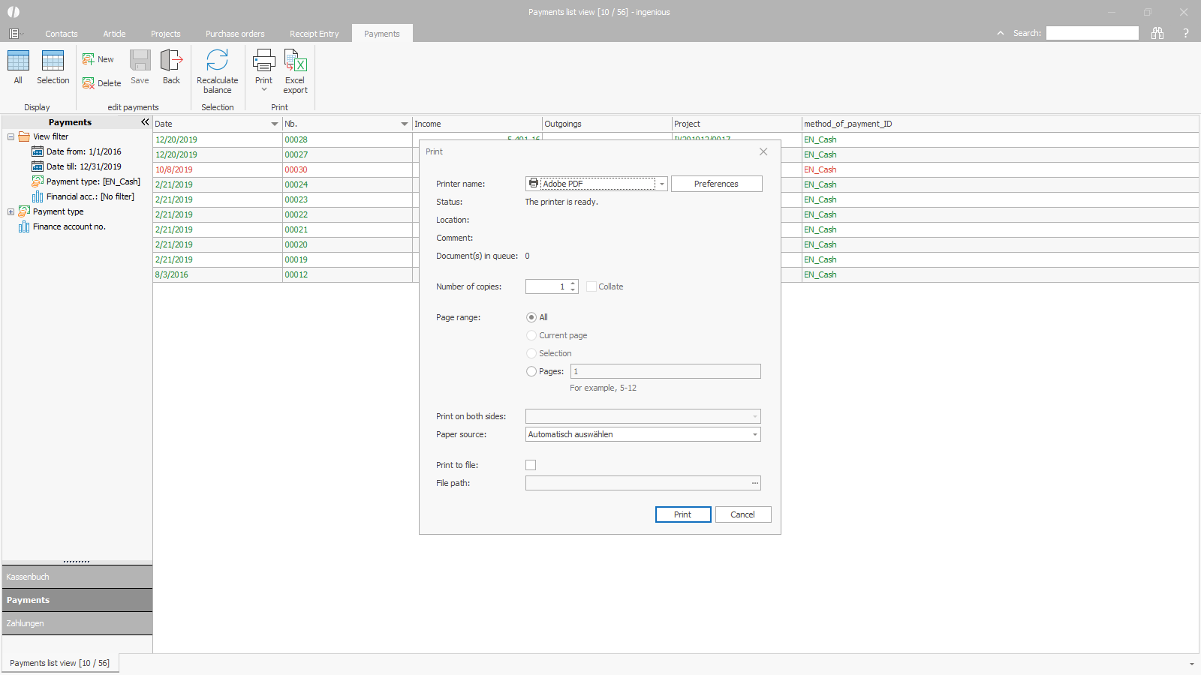The image size is (1201, 675).
Task: Open the Printer name dropdown
Action: point(661,184)
